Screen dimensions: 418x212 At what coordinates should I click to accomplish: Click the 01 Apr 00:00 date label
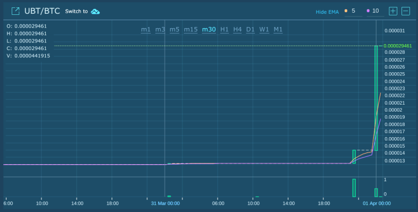click(377, 203)
